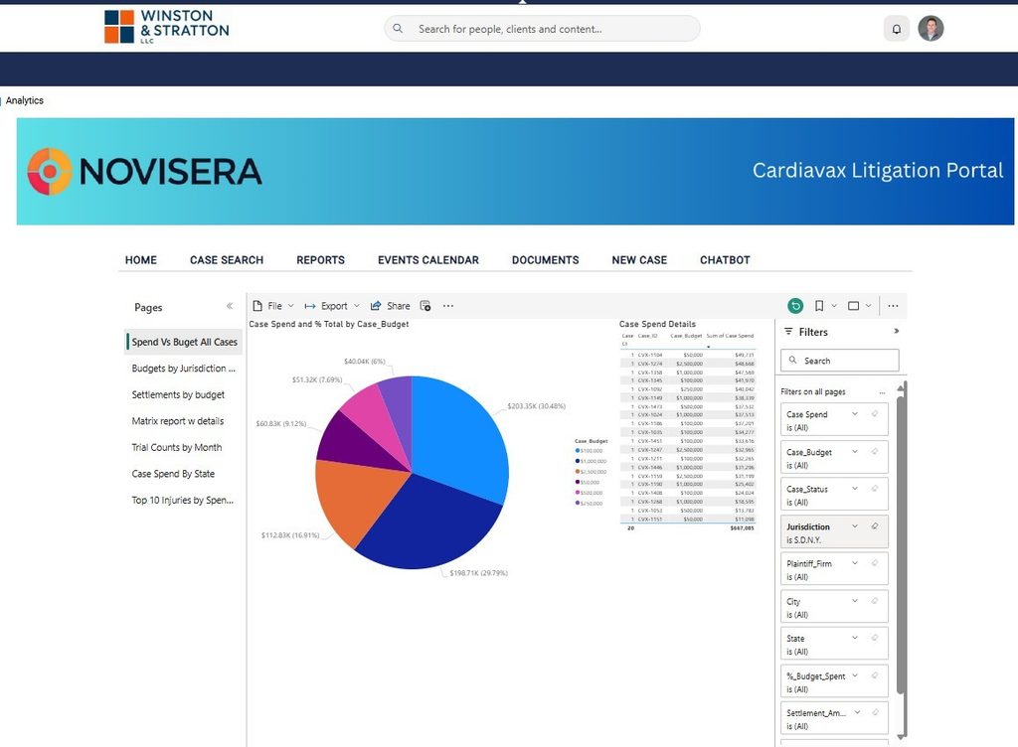Open the DOCUMENTS tab

click(546, 260)
